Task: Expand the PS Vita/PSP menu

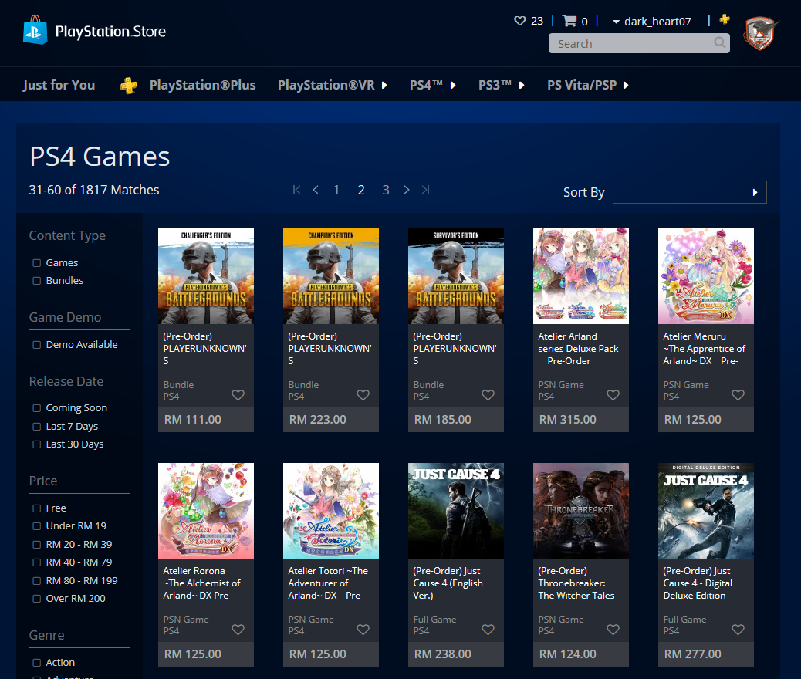Action: [587, 85]
